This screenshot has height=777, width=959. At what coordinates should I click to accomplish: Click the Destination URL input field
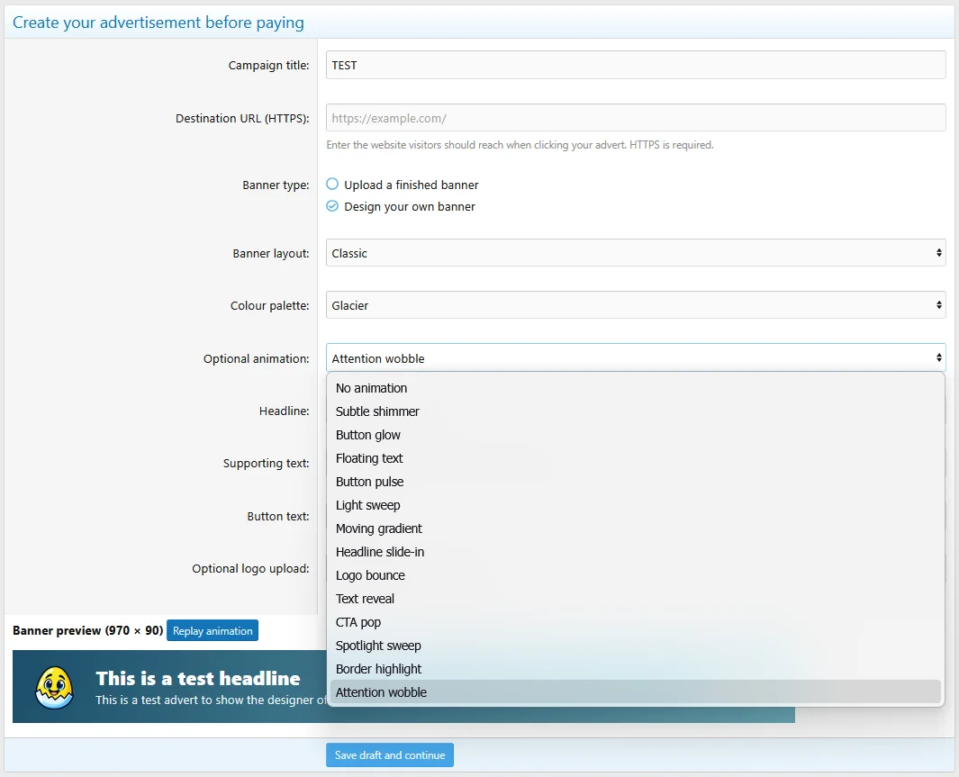[x=636, y=117]
